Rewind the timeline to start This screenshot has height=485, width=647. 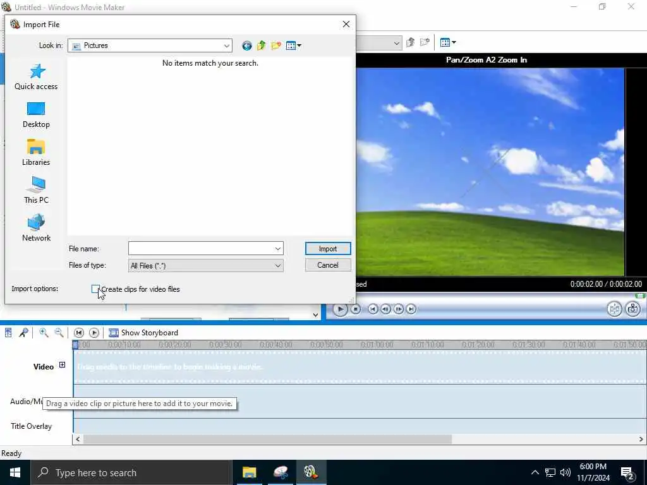79,333
